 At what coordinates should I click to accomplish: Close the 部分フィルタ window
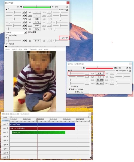click(x=68, y=3)
